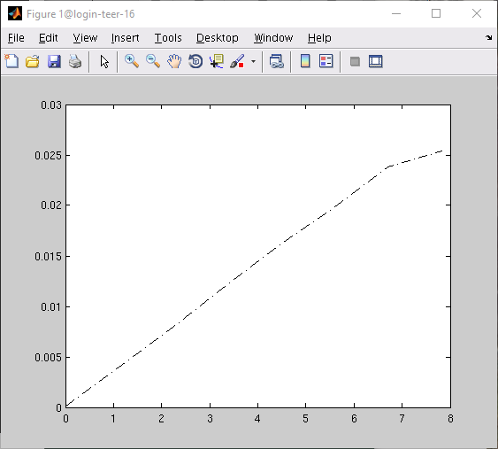Toggle the Brush data tool
The image size is (498, 449).
click(238, 61)
